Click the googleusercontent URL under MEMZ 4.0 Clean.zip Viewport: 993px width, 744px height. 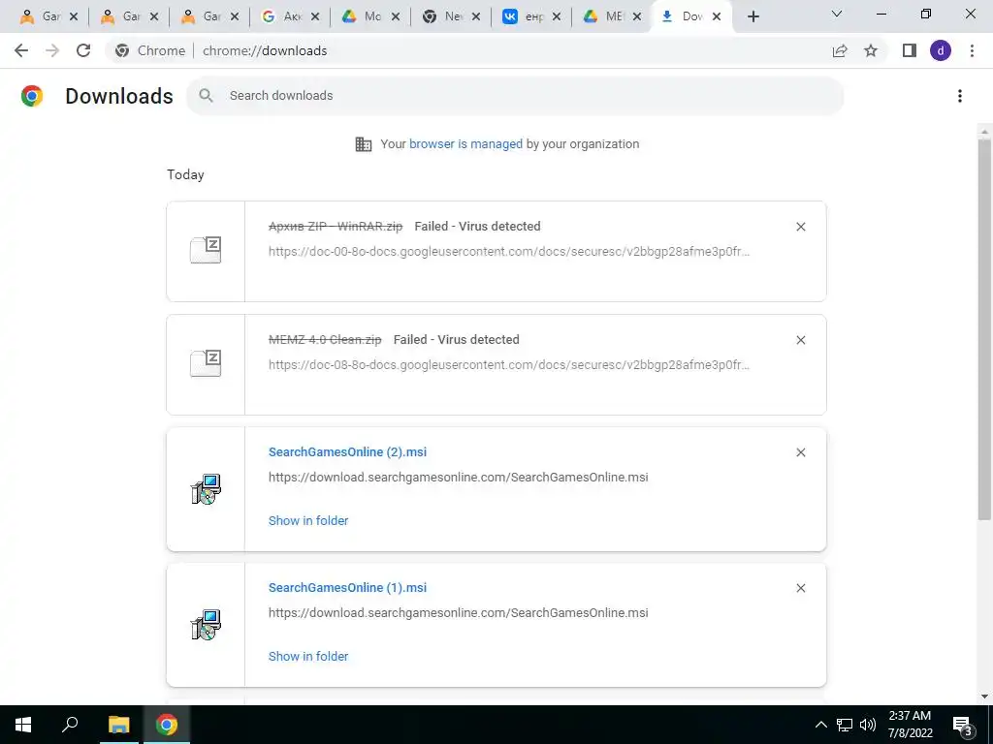(508, 365)
